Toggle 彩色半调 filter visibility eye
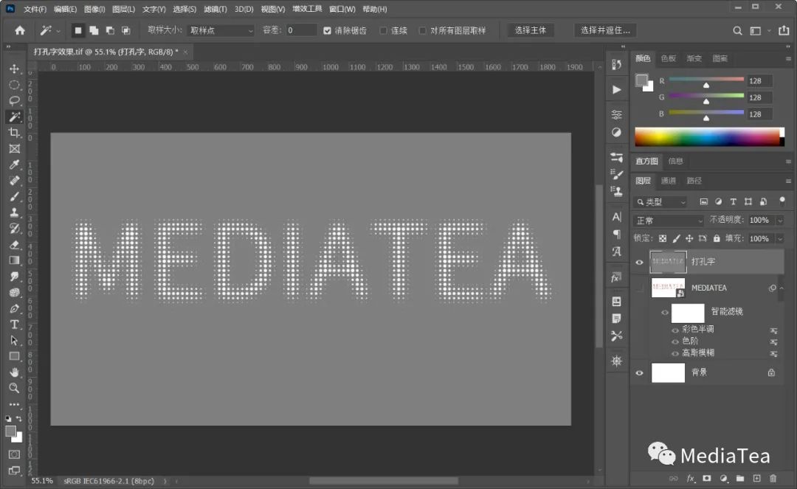 pos(675,330)
